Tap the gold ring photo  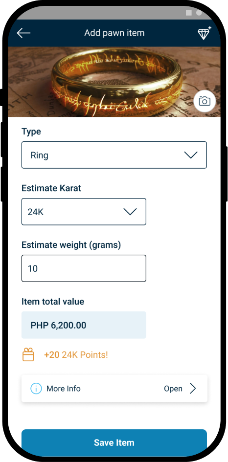[x=114, y=82]
